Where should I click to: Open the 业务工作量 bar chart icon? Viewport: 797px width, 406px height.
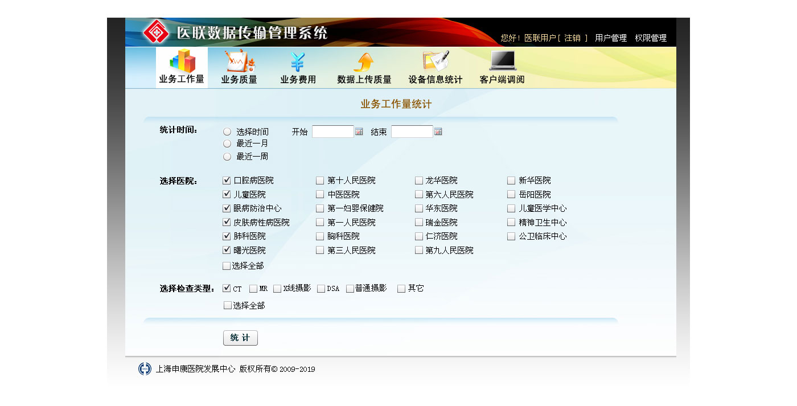(x=182, y=61)
